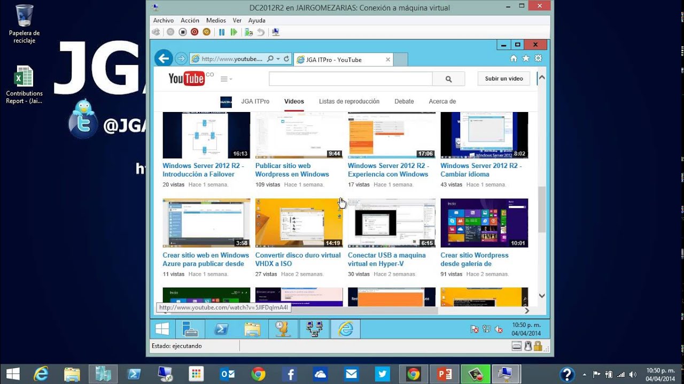Open Convertir disco duro virtual VHDX a ISO
Viewport: 684px width, 384px height.
click(298, 259)
